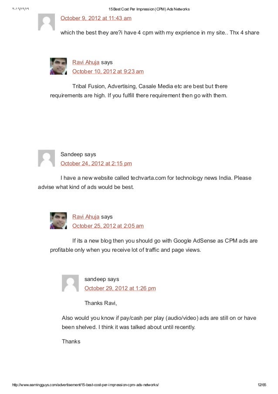Click Ravi Ahuja's photo next to October 25 reply
Viewport: 278px width, 394px height.
(58, 221)
